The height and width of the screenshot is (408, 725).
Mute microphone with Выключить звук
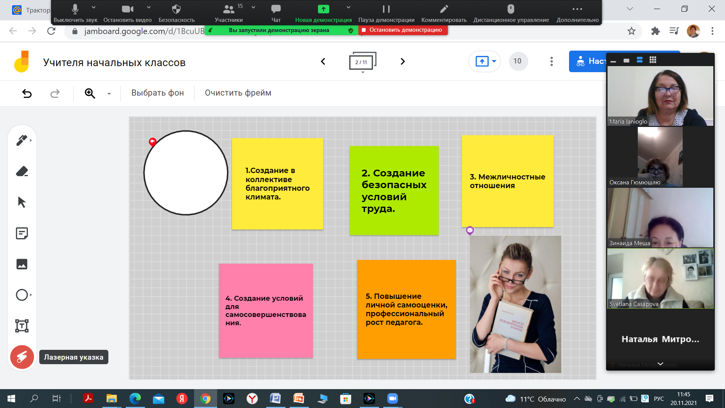75,13
